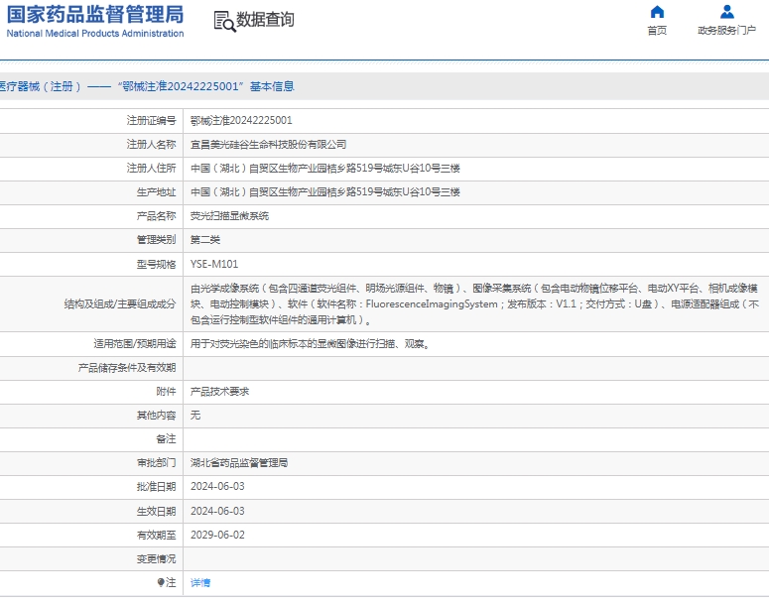Click the 产品名称 row label
This screenshot has width=769, height=603.
pyautogui.click(x=156, y=215)
